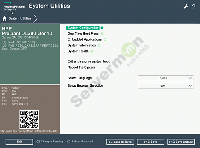Viewport: 200px width, 148px height.
Task: Click the Setup Browser Selection label
Action: pyautogui.click(x=85, y=85)
